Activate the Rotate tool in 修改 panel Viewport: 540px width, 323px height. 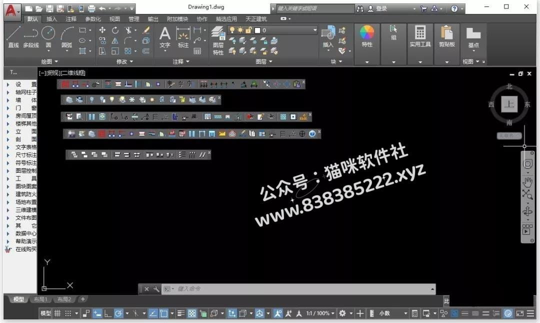click(115, 30)
